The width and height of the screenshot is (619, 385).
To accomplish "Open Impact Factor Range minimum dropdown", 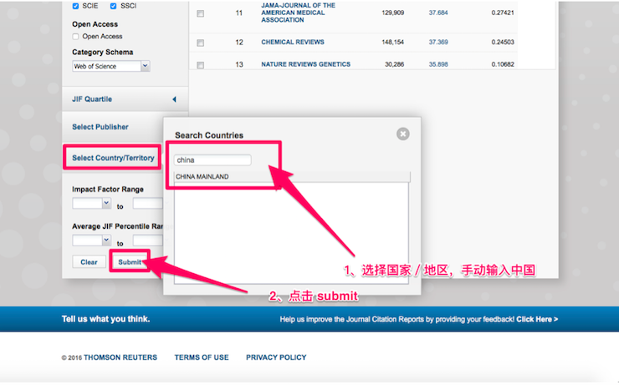I will pyautogui.click(x=91, y=203).
